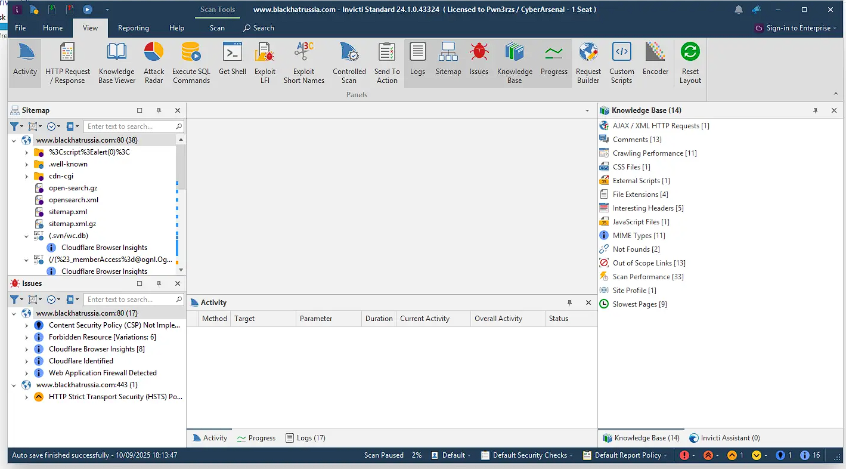
Task: Show the Issues panel from ribbon
Action: coord(479,63)
